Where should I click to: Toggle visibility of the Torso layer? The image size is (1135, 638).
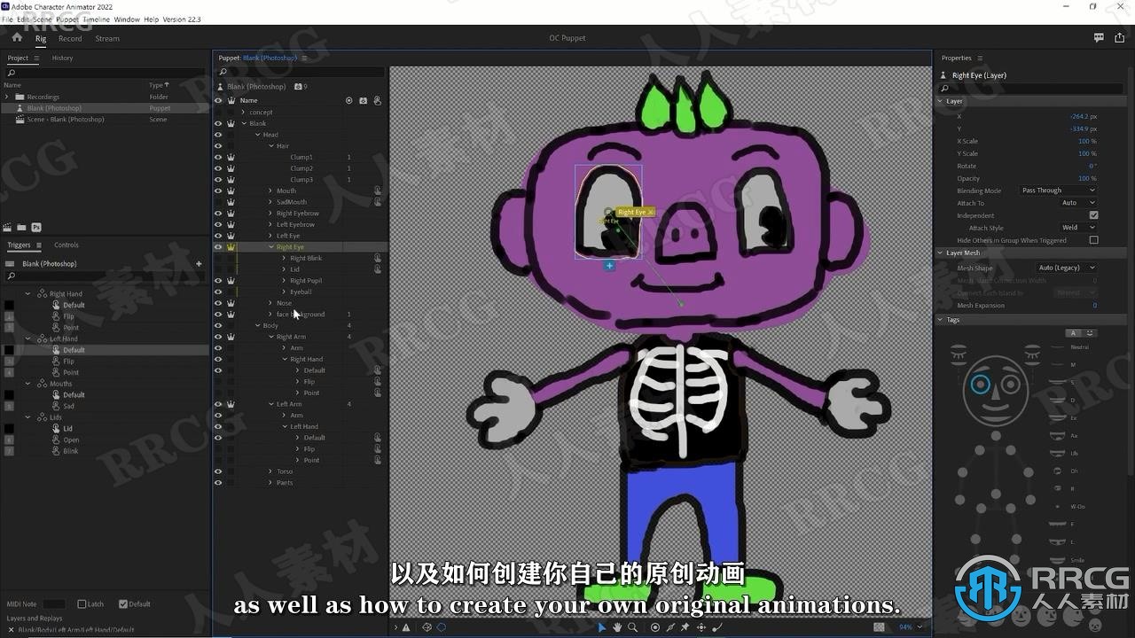pyautogui.click(x=218, y=471)
